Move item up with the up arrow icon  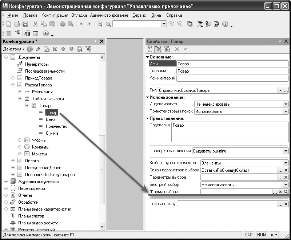pyautogui.click(x=63, y=49)
